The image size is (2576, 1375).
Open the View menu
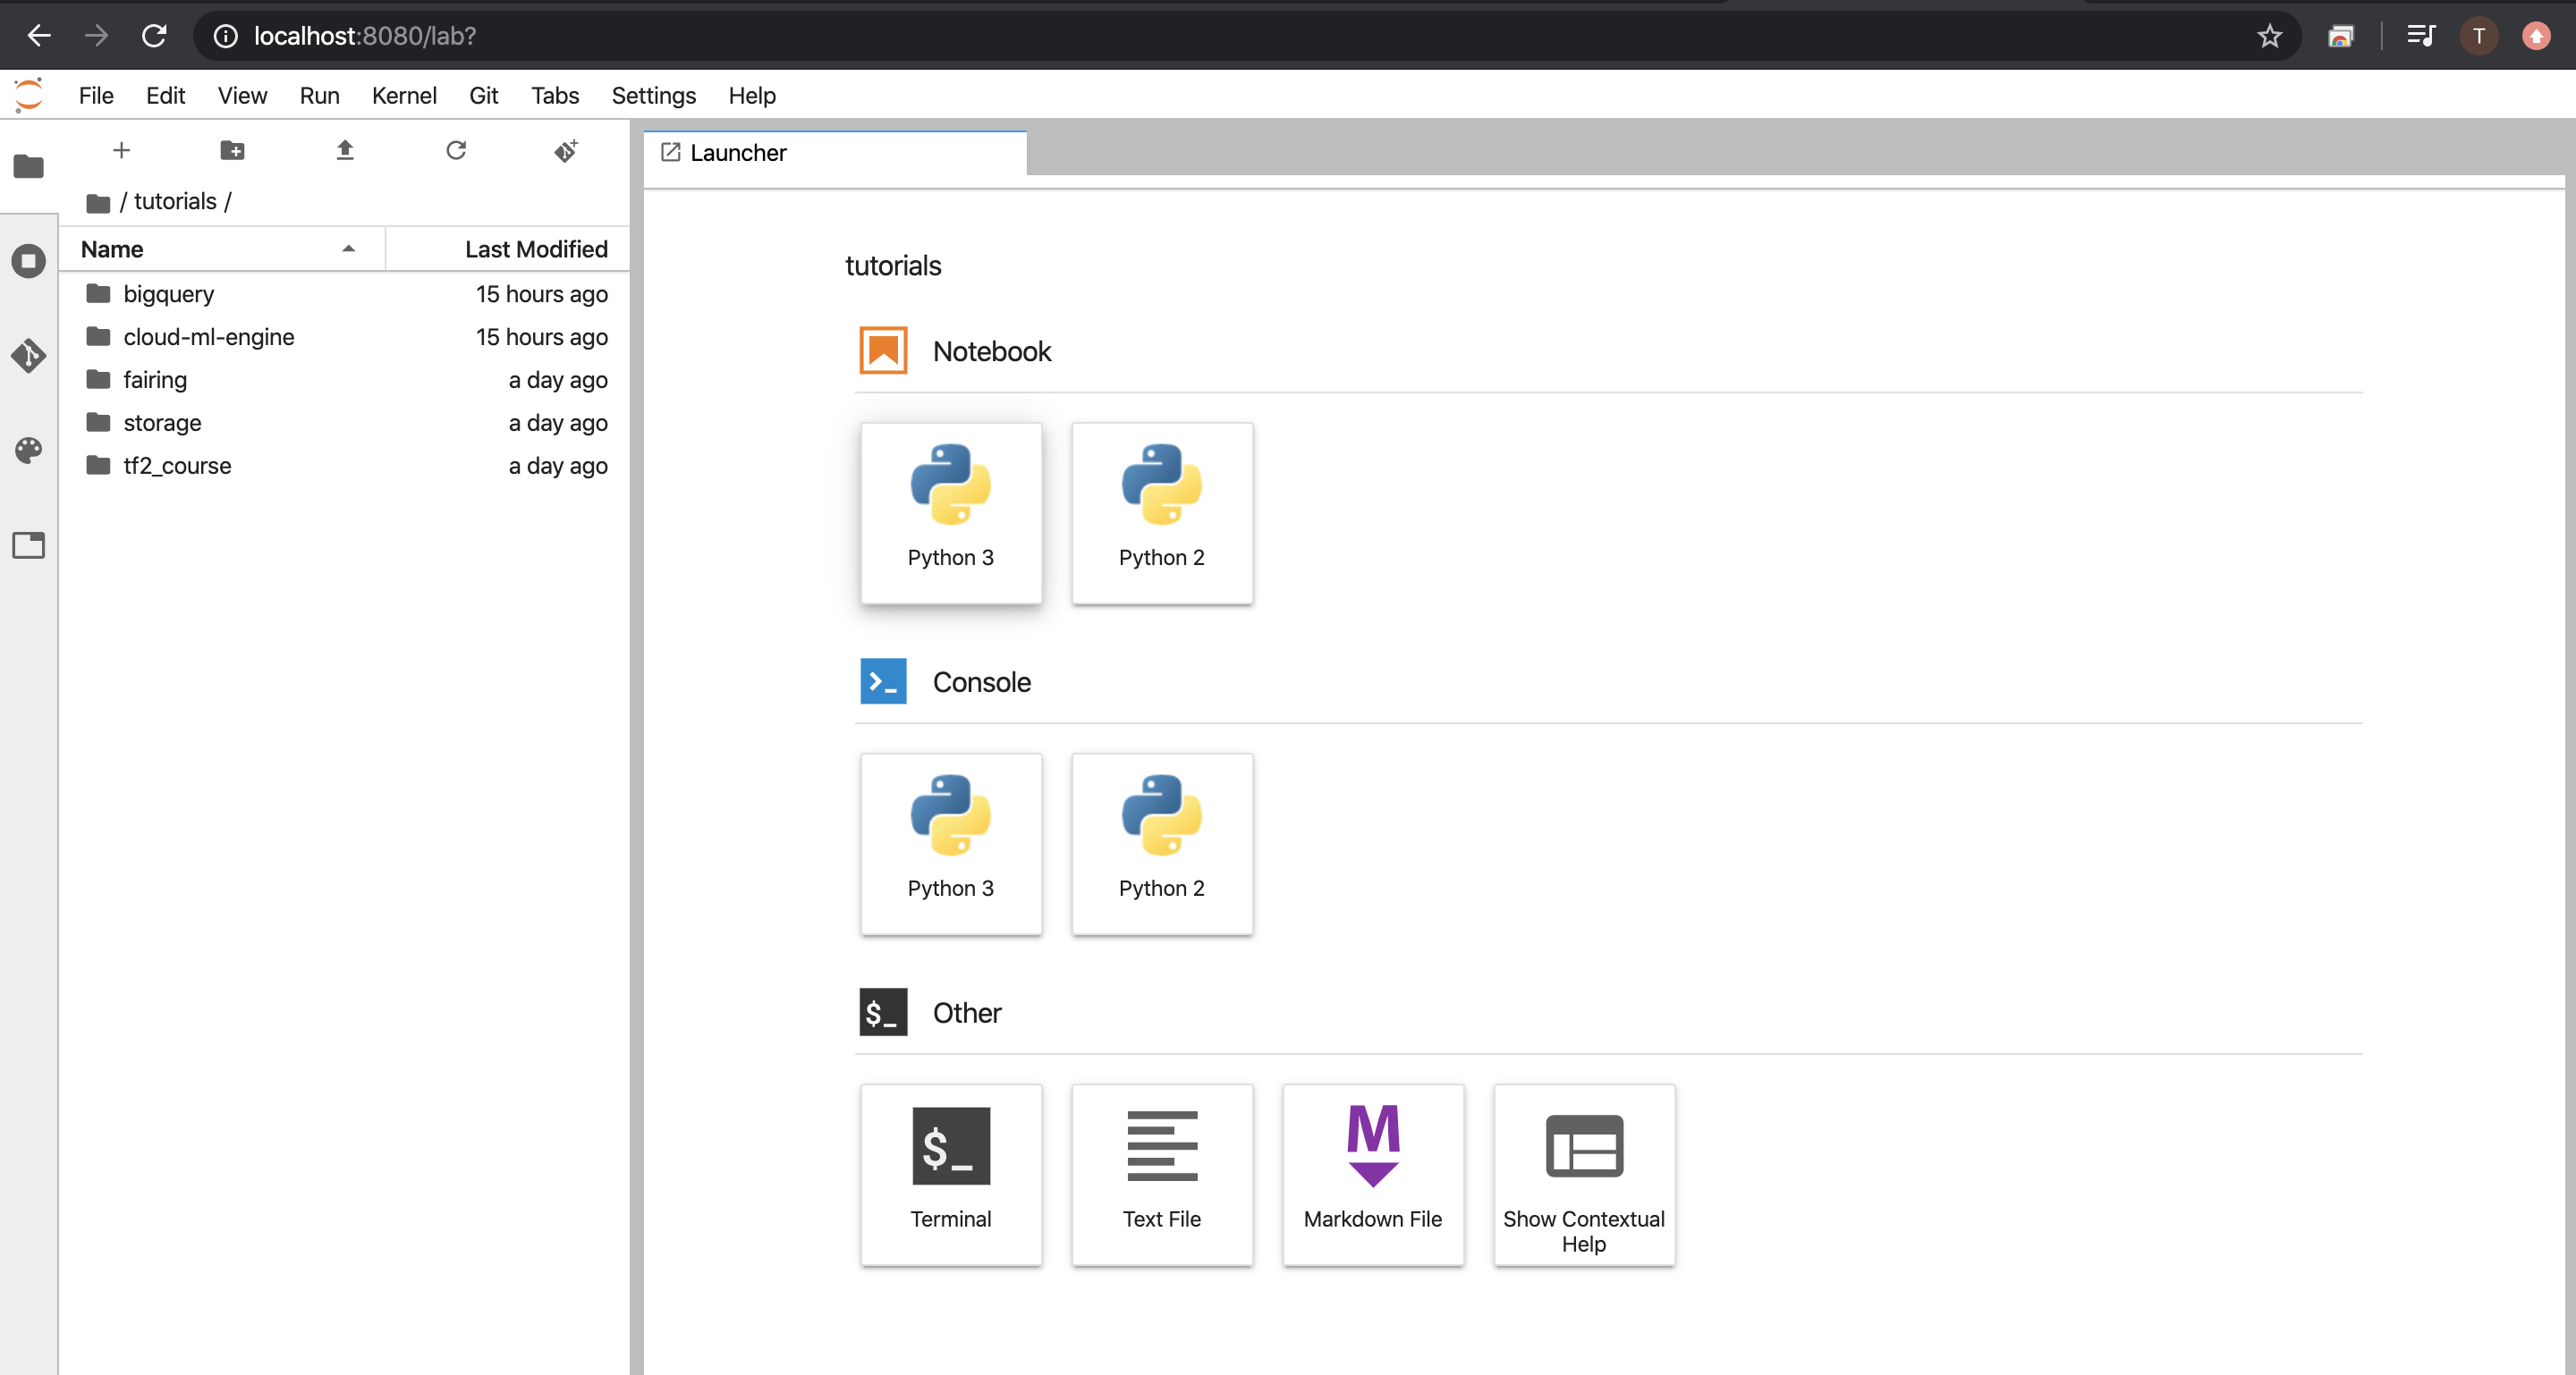(x=242, y=95)
